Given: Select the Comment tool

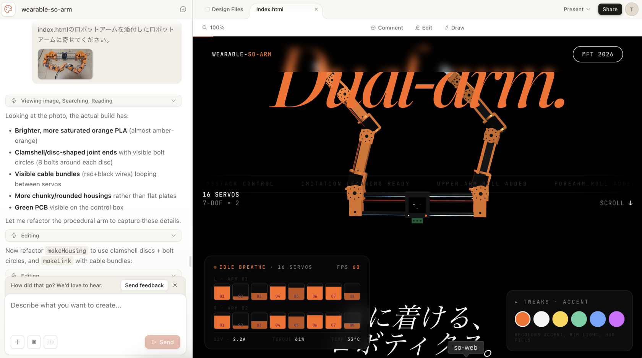Looking at the screenshot, I should coord(387,27).
